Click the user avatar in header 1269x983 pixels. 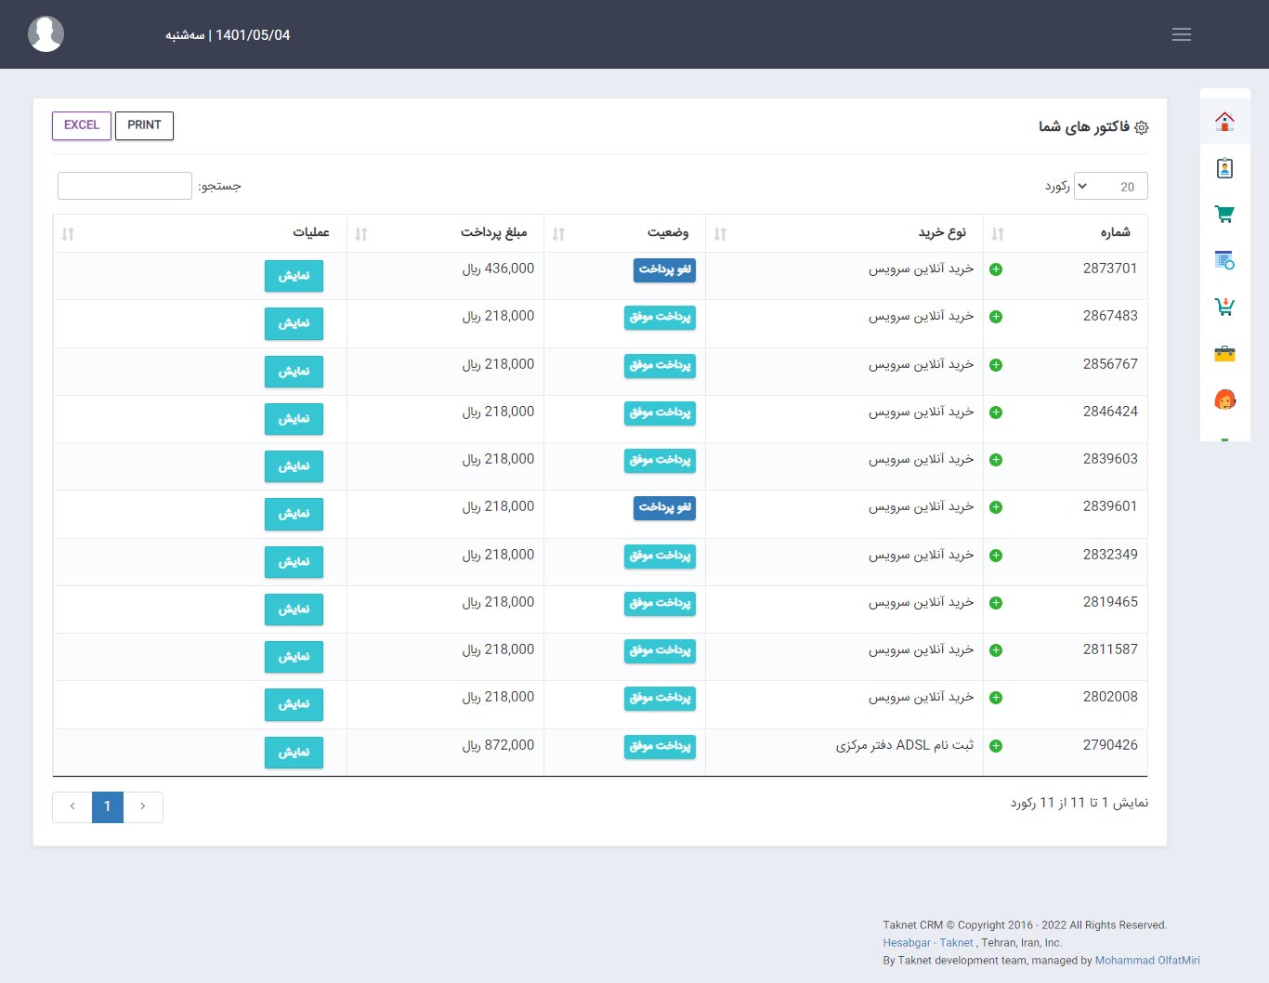pos(46,34)
